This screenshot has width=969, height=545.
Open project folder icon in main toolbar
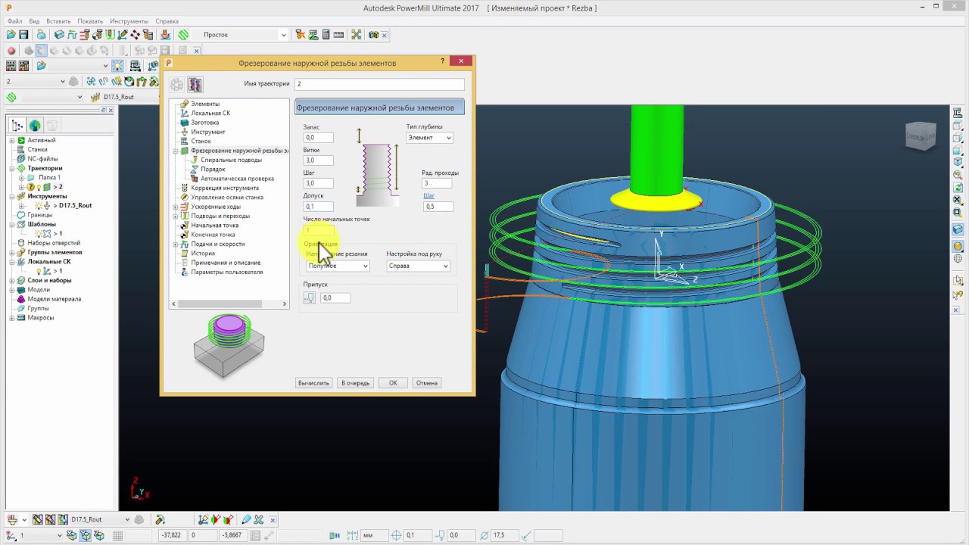(x=11, y=35)
